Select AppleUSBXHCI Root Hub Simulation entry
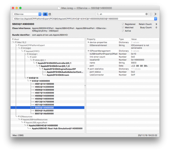The image size is (170, 152). (x=57, y=129)
